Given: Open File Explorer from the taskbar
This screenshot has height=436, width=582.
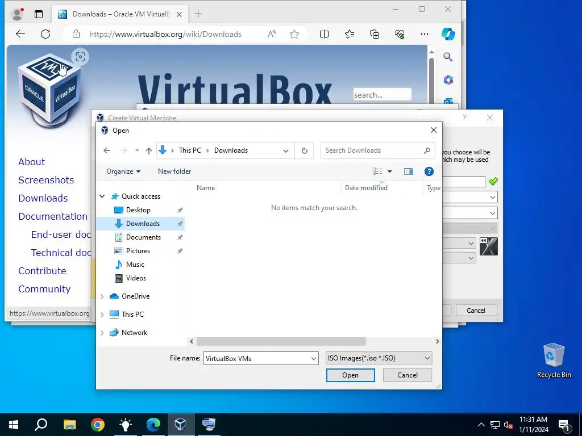Looking at the screenshot, I should coord(69,425).
